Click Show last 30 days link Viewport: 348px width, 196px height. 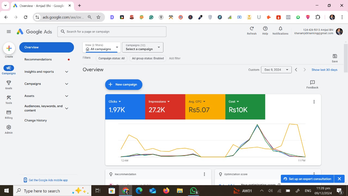(324, 70)
